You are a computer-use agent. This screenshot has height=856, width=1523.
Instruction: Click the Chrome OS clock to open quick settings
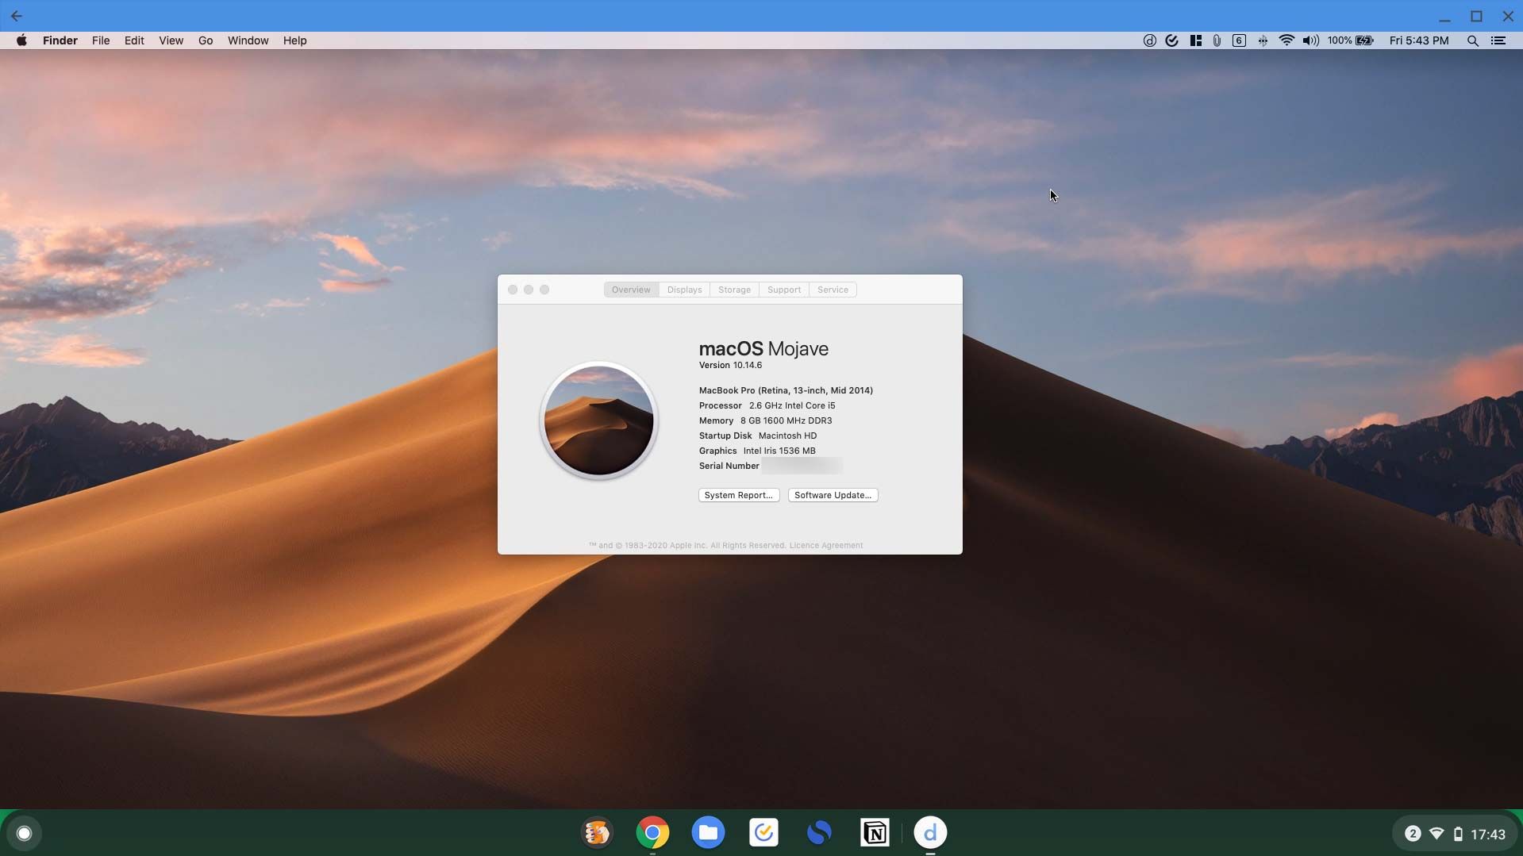(x=1490, y=833)
